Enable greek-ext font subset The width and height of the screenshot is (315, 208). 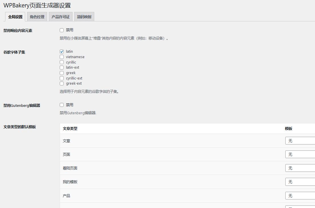[62, 83]
